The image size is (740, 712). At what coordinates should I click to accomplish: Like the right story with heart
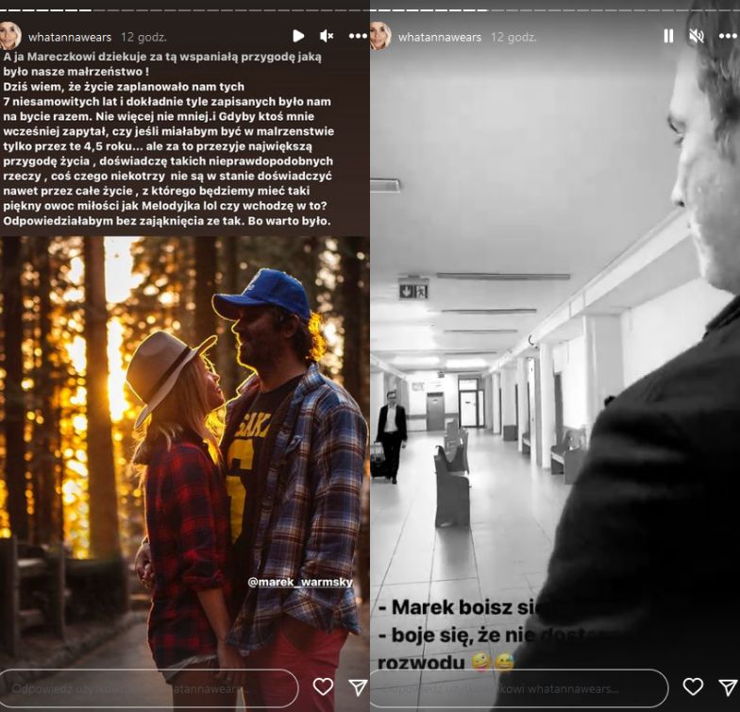click(x=693, y=687)
